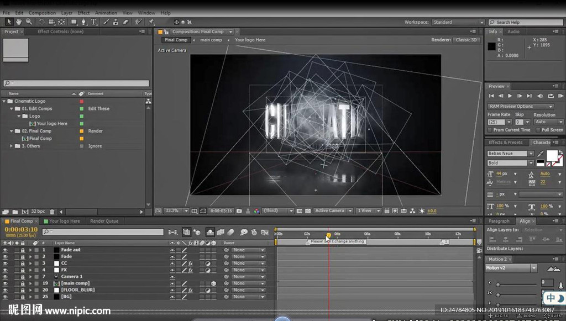This screenshot has width=566, height=321.
Task: Hide the Camera 1 layer
Action: coord(5,277)
